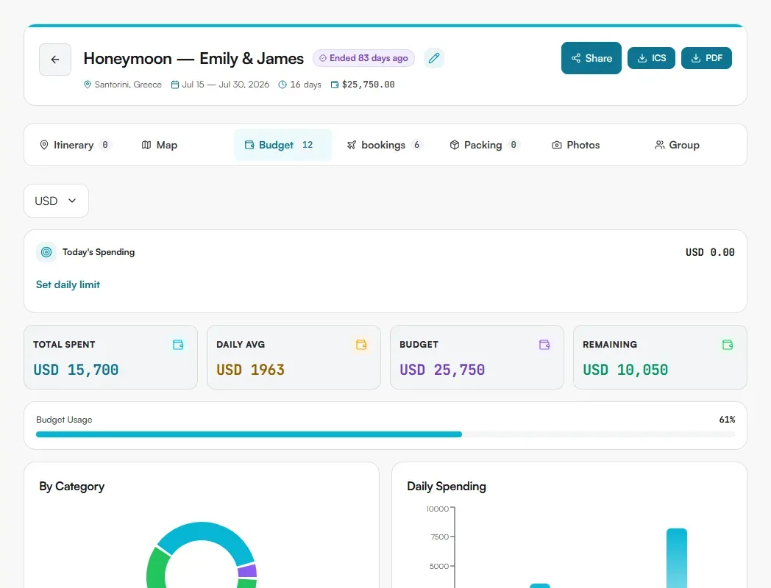
Task: Click the Santorini, Greece location text
Action: [x=128, y=85]
